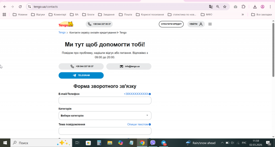This screenshot has width=275, height=147.
Task: Open the Блоги bookmark folder
Action: tap(88, 15)
